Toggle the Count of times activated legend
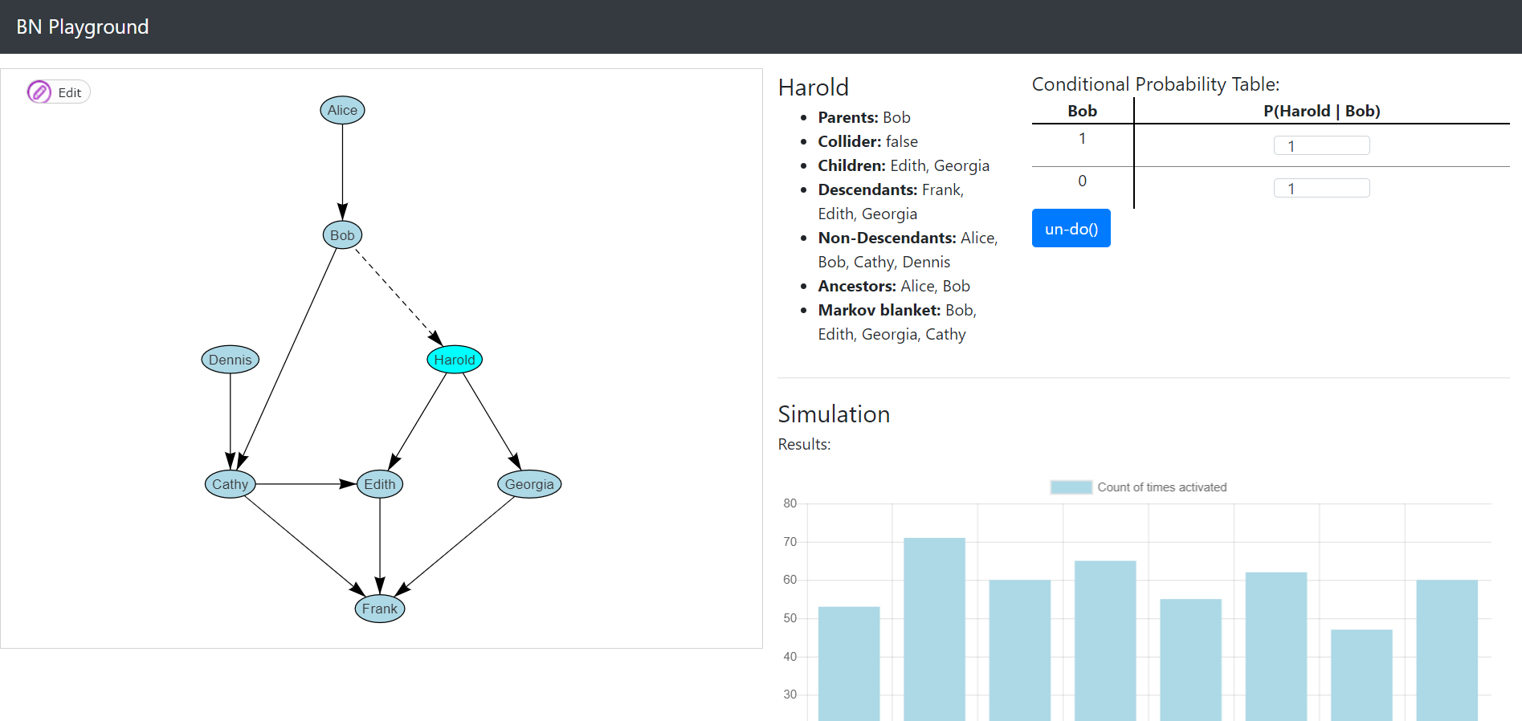The height and width of the screenshot is (721, 1522). [1138, 487]
